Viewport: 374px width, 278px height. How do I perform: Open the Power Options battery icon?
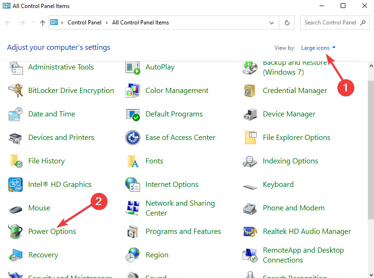pos(15,231)
